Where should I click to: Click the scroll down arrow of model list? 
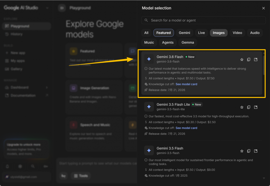(264, 178)
